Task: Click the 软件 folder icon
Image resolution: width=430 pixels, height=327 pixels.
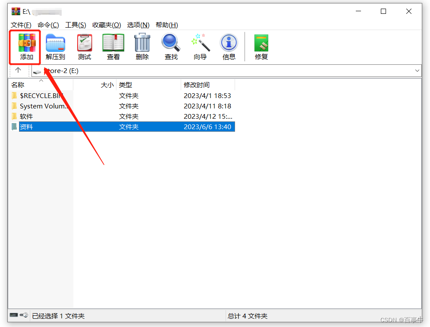Action: click(14, 116)
